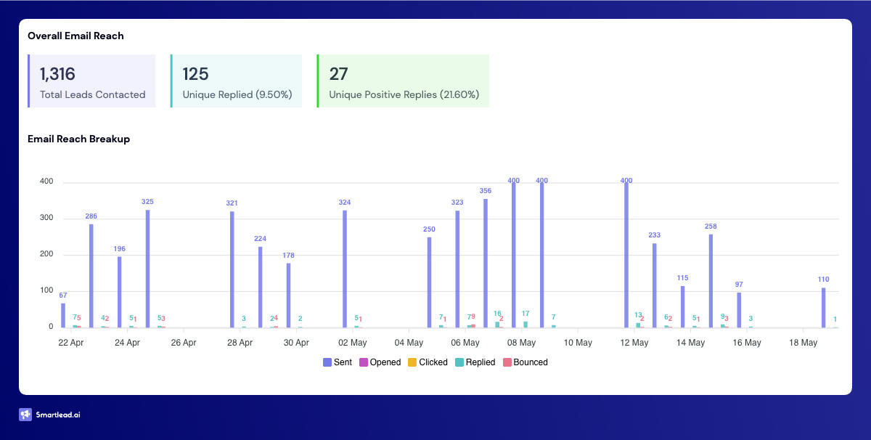Select the 356 Sent bar

(x=486, y=263)
